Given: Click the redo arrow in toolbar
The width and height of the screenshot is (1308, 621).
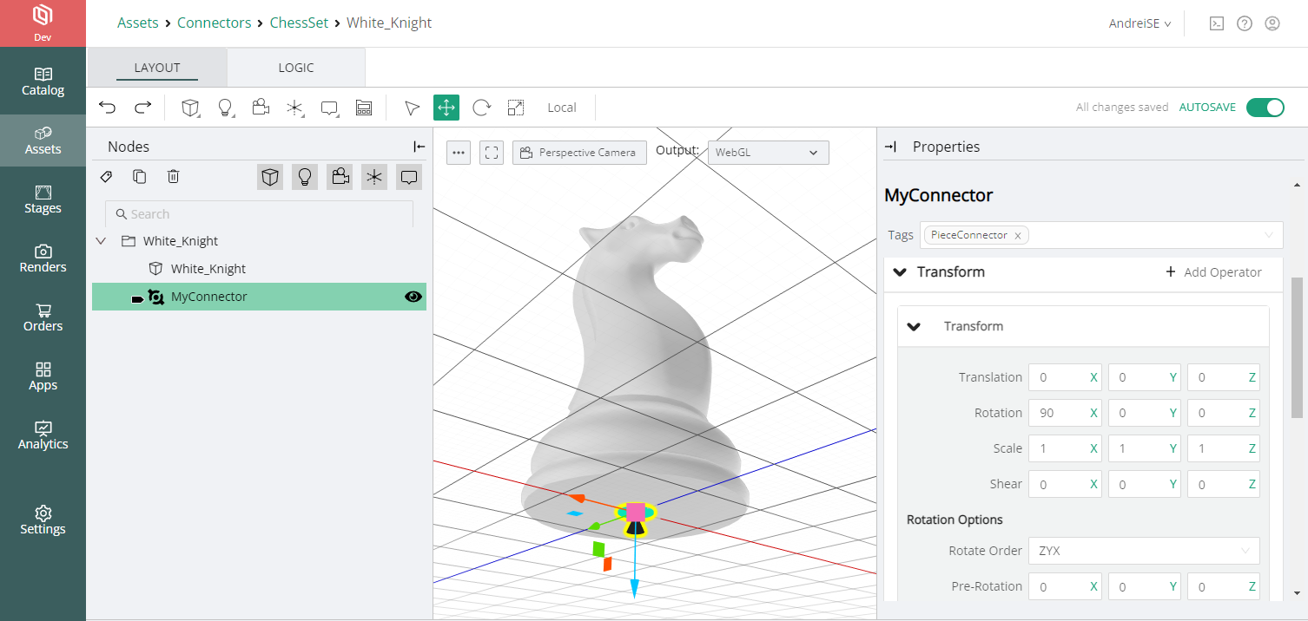Looking at the screenshot, I should click(143, 108).
